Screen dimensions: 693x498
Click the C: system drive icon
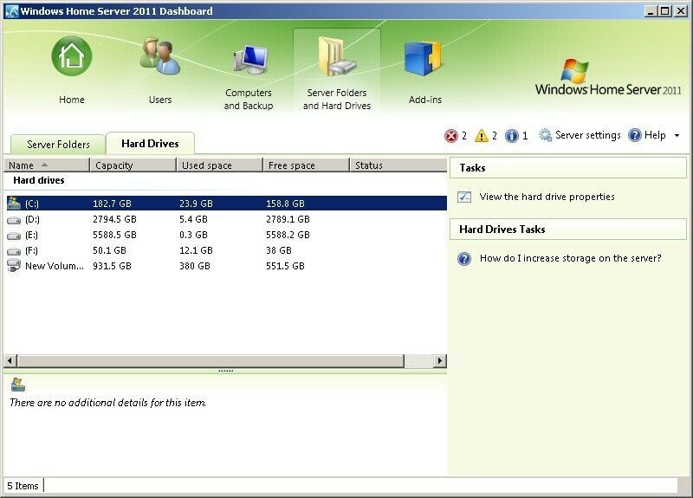pos(14,204)
